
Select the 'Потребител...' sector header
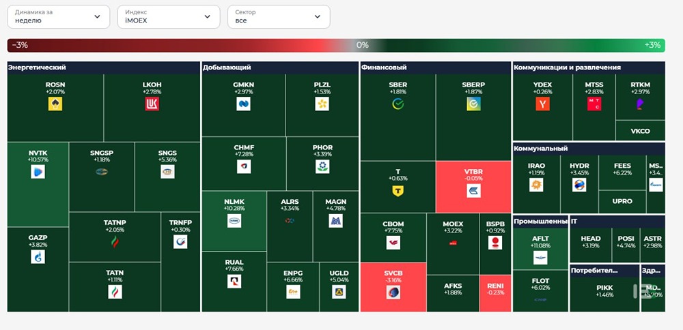pyautogui.click(x=604, y=271)
